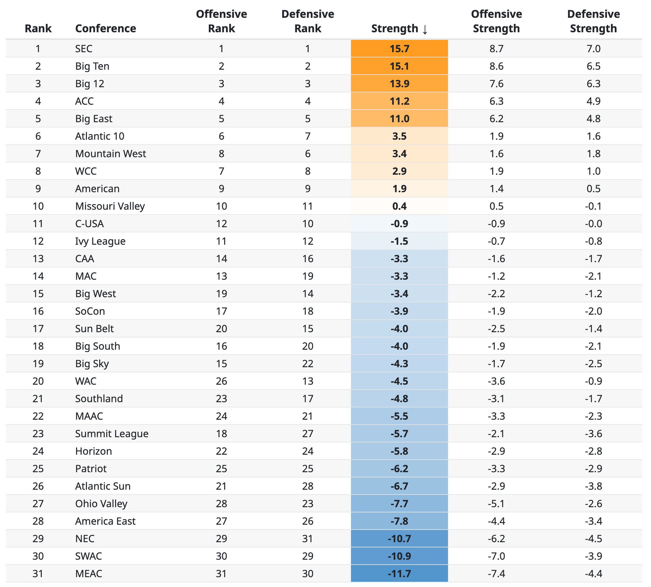Screen dimensions: 651x587
Task: Click the Defensive Rank column header
Action: [307, 21]
